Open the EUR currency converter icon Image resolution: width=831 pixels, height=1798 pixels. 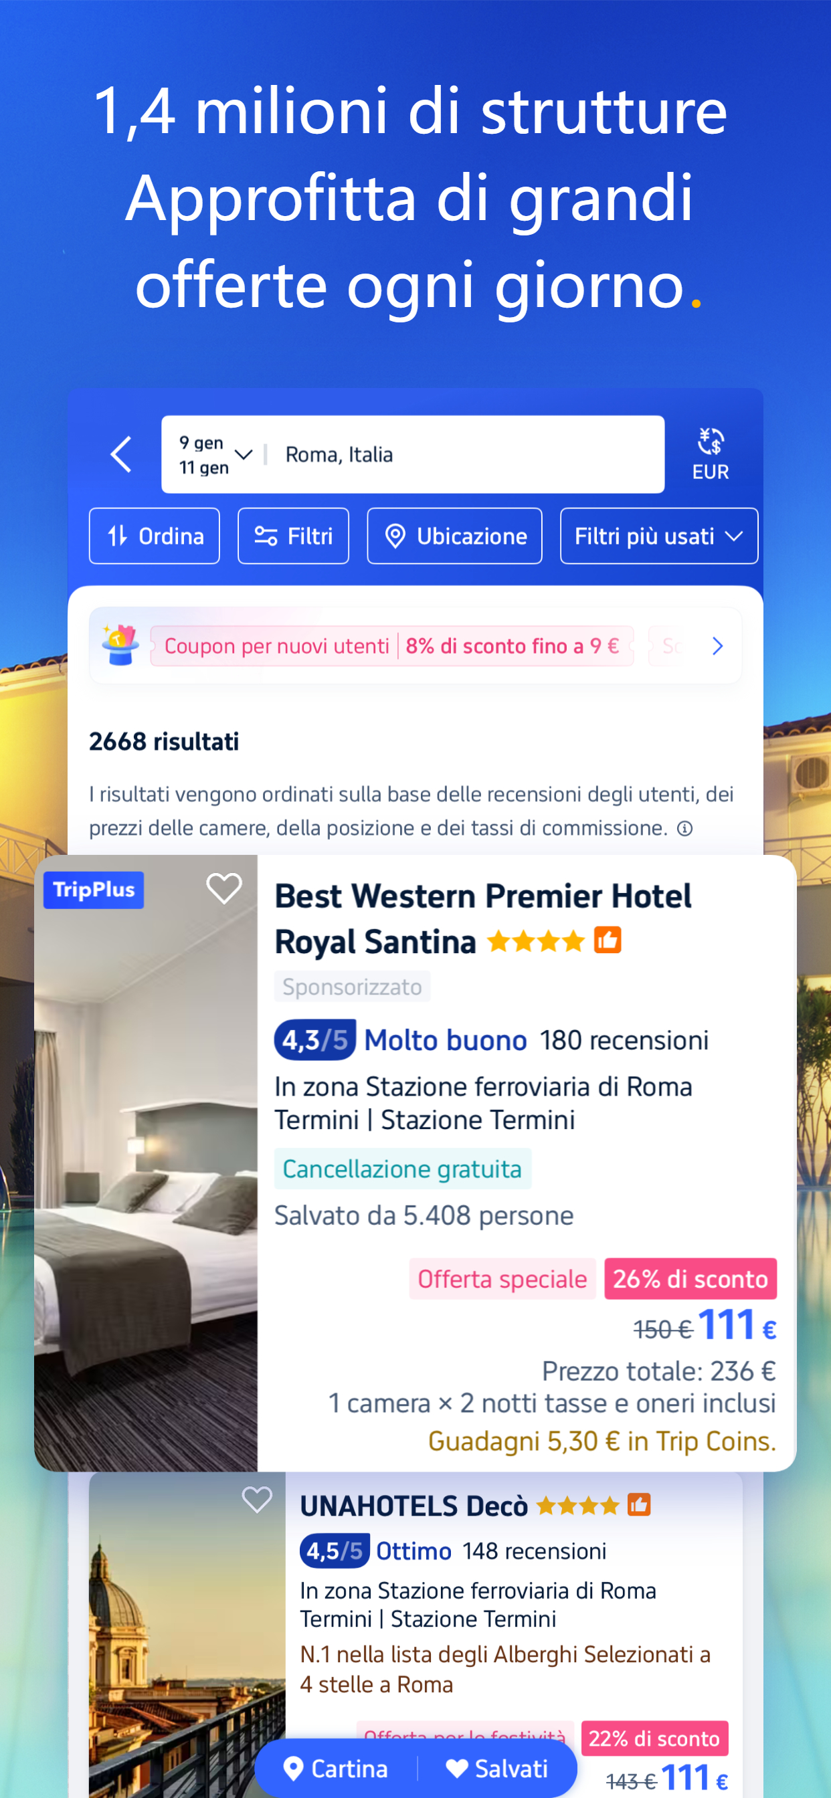click(710, 454)
